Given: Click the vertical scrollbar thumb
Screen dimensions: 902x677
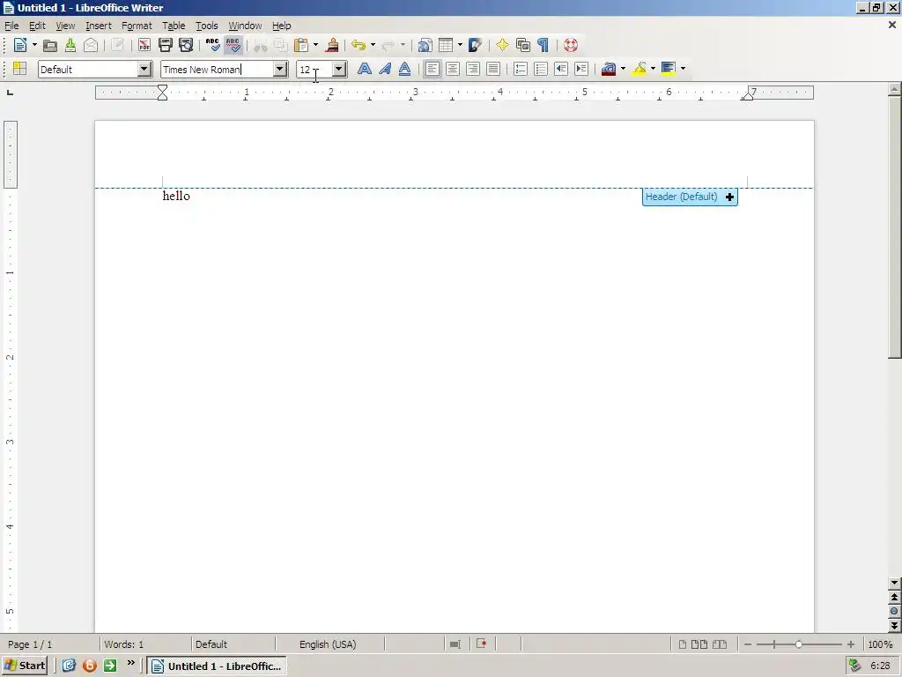Looking at the screenshot, I should [894, 227].
